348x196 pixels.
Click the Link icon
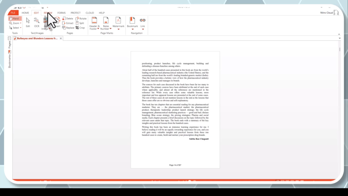pyautogui.click(x=142, y=20)
